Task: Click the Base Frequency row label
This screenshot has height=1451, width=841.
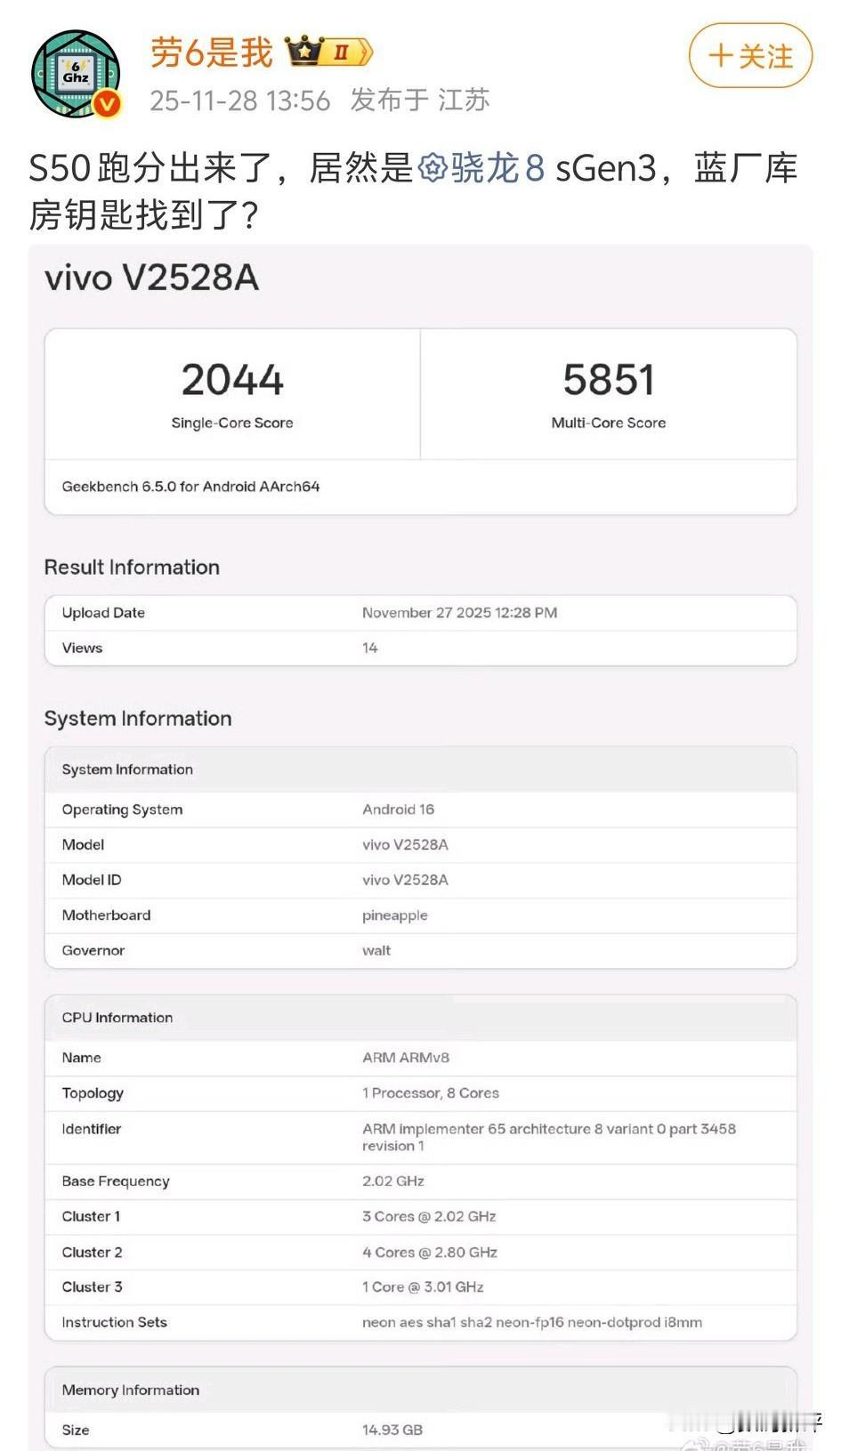Action: pyautogui.click(x=115, y=1181)
